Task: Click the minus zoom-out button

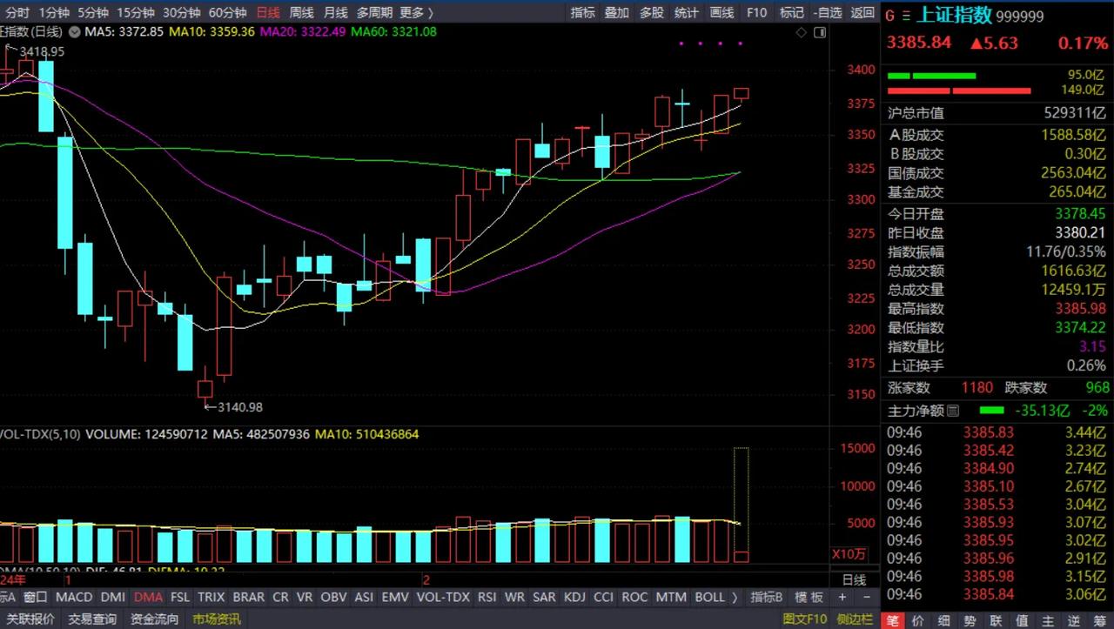Action: 865,598
